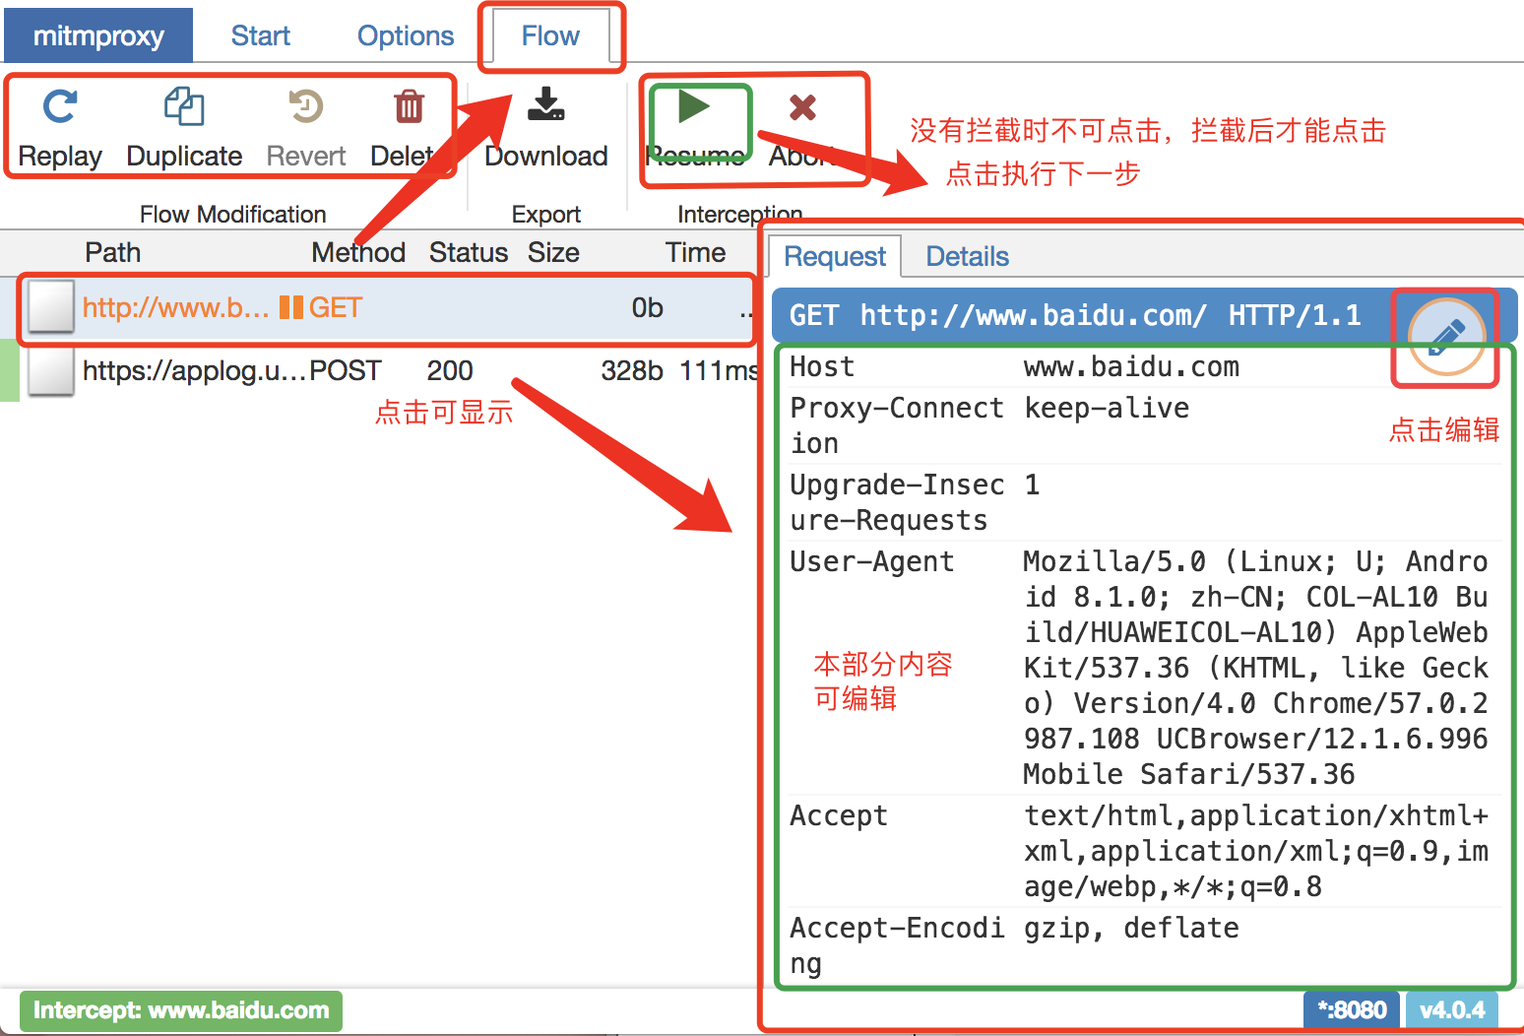Switch to the Request tab

(834, 256)
